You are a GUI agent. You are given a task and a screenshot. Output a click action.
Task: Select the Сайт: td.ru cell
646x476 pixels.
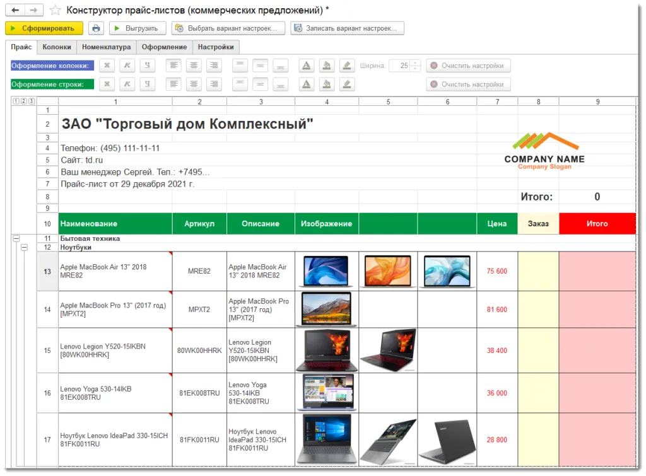tap(81, 160)
